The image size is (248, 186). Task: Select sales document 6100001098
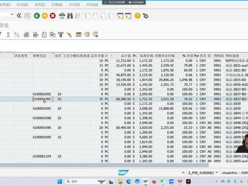[42, 118]
